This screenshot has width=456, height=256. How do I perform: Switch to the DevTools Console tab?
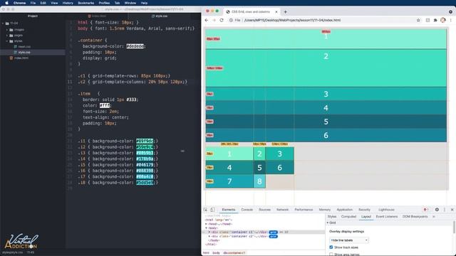247,210
